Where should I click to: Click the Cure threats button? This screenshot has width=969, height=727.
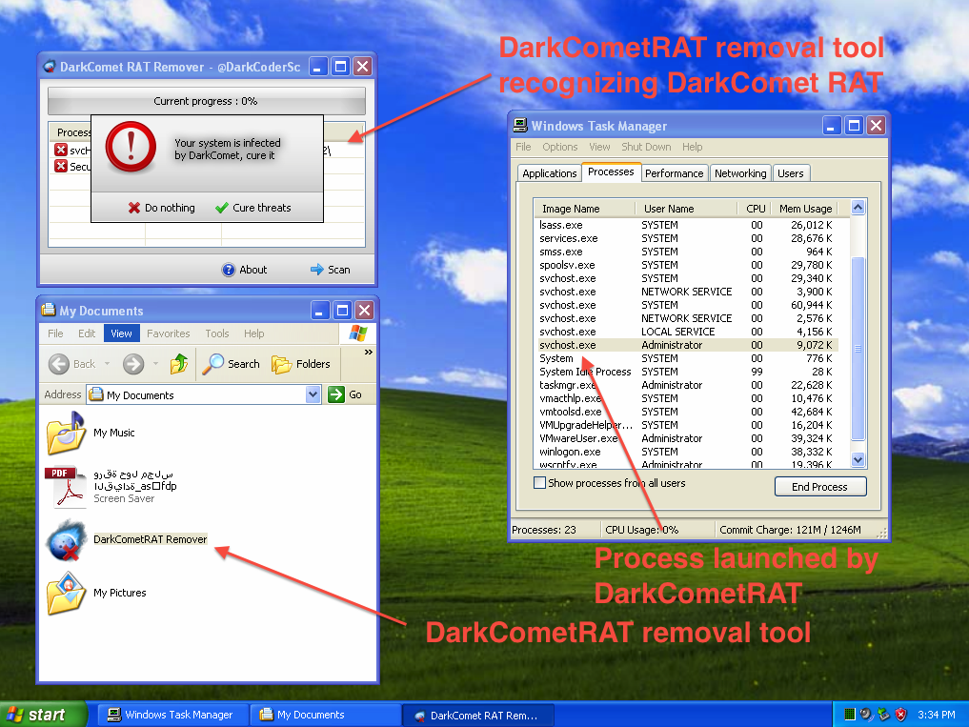point(253,208)
